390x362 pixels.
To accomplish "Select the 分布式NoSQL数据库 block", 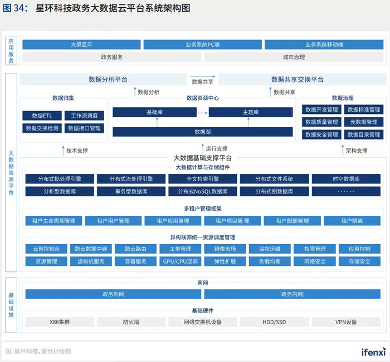I will (x=203, y=191).
